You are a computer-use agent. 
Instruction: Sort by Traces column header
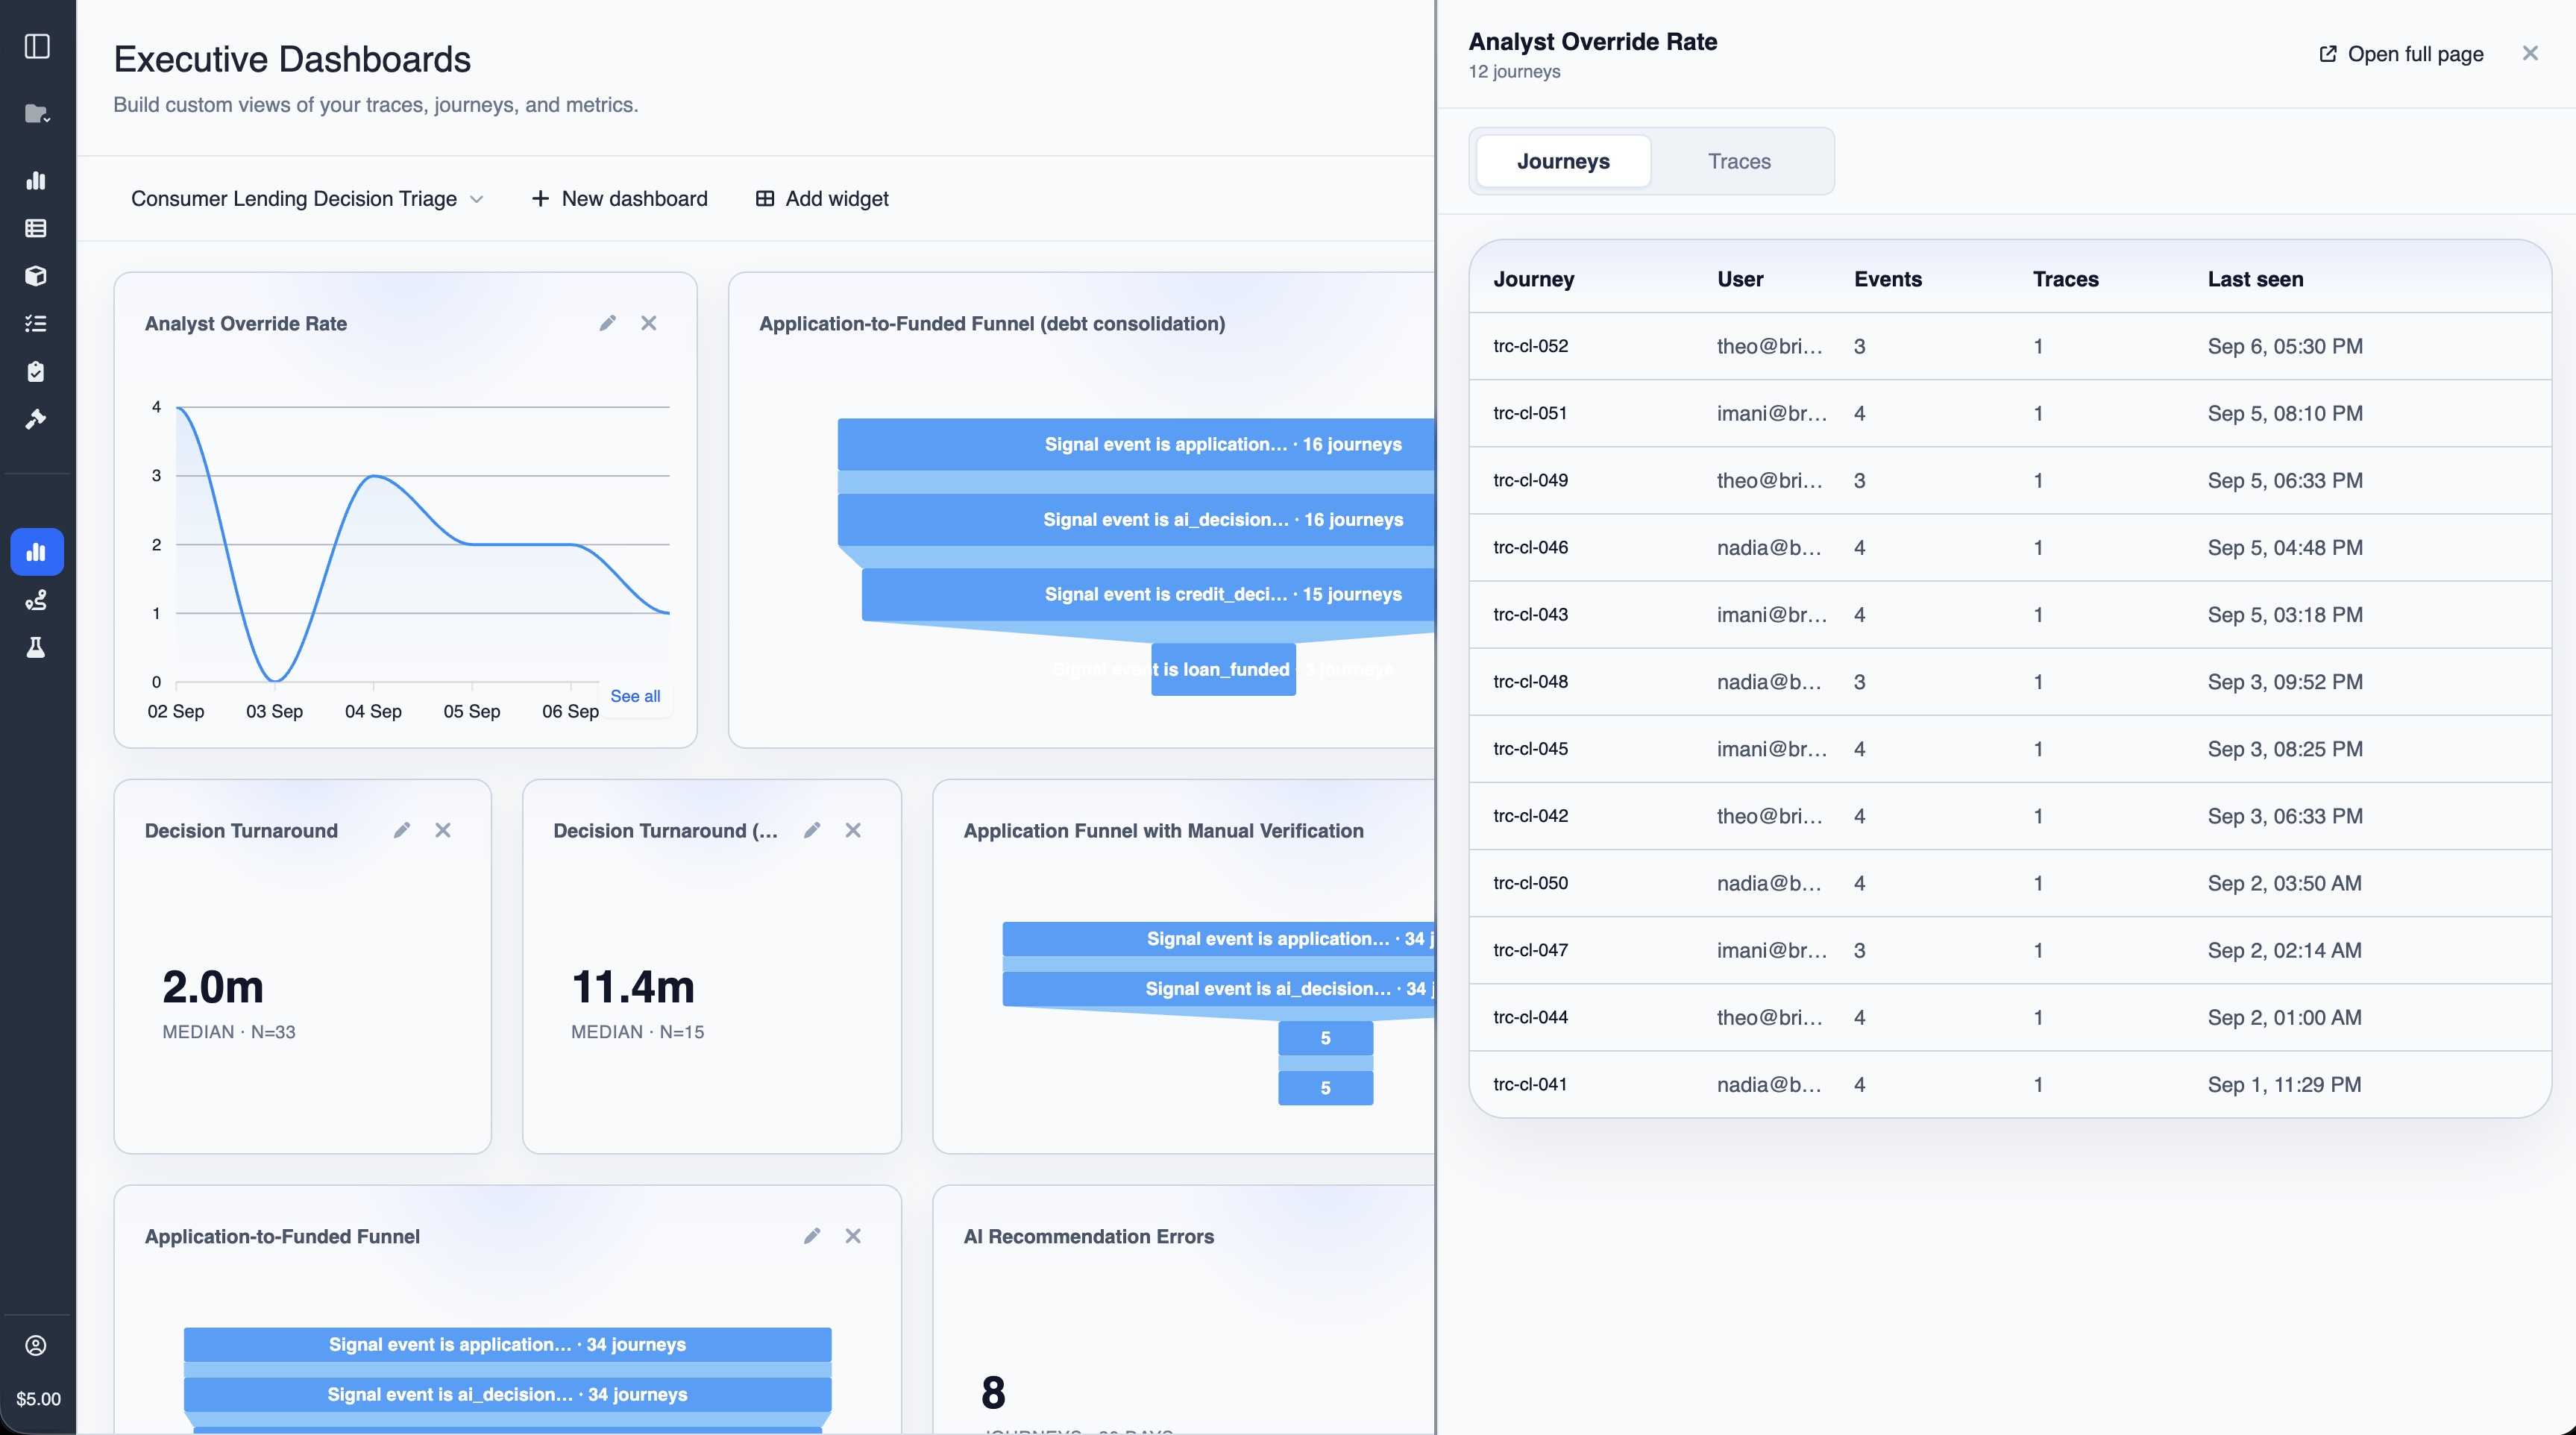click(2065, 279)
